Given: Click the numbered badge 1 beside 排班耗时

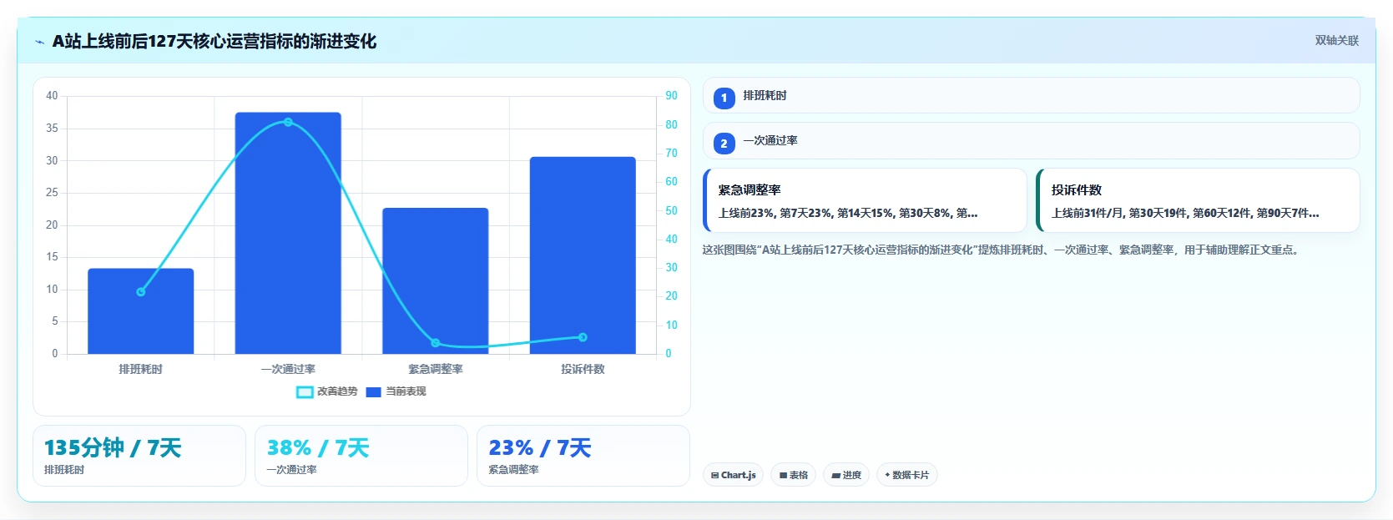Looking at the screenshot, I should coord(724,98).
